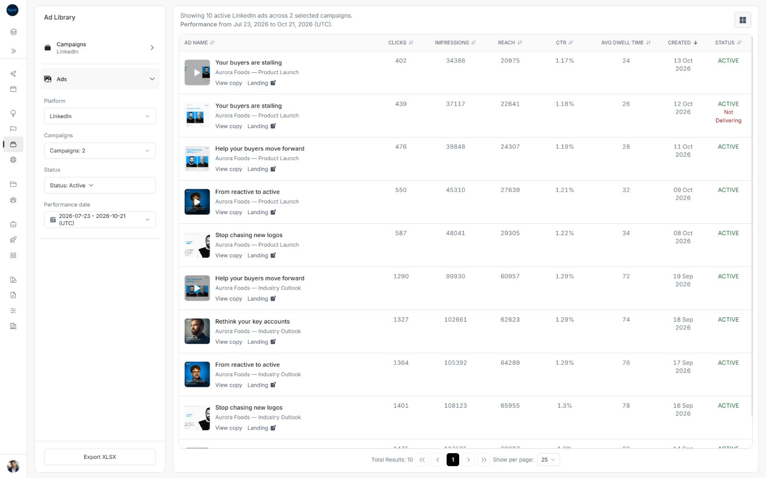Open the Platform LinkedIn dropdown
766x478 pixels.
[100, 116]
